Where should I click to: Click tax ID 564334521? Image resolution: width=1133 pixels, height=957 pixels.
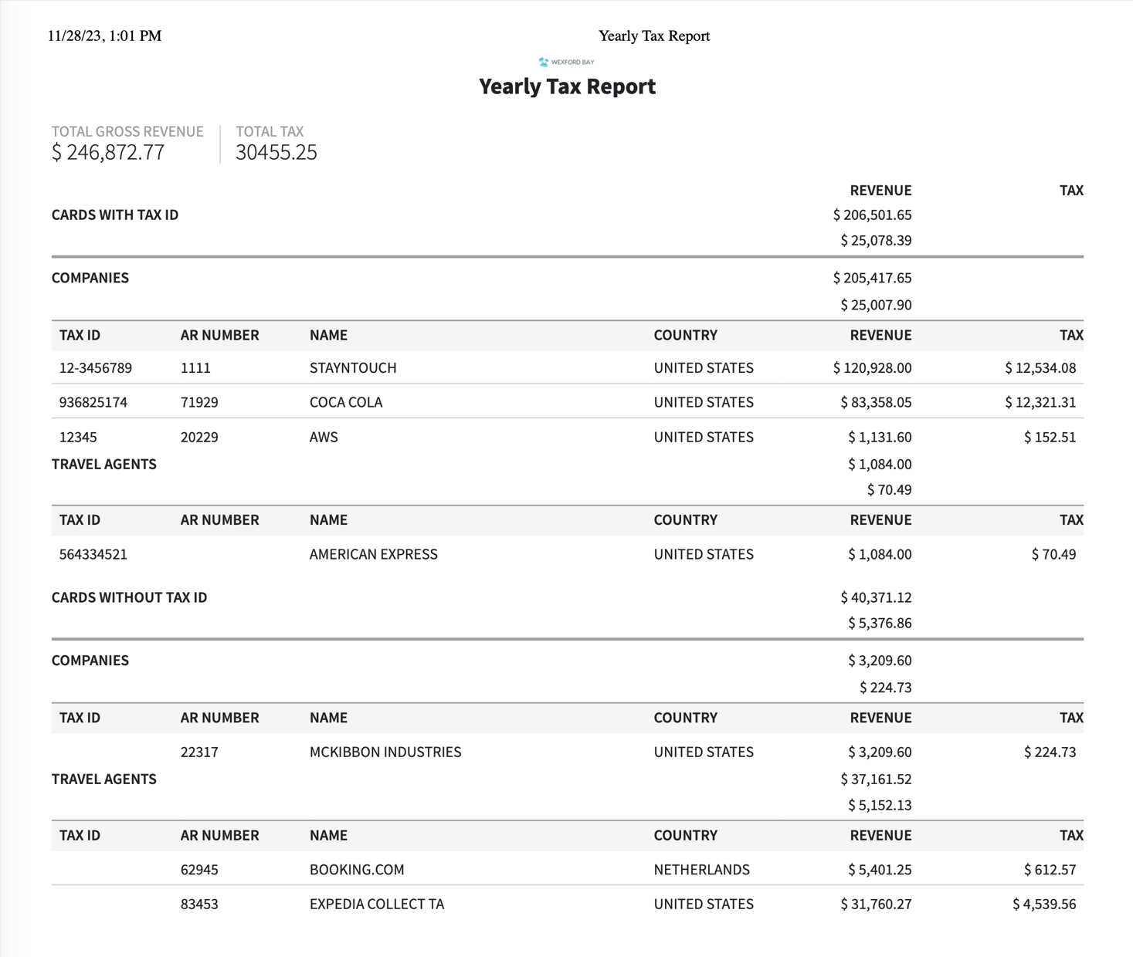coord(93,554)
